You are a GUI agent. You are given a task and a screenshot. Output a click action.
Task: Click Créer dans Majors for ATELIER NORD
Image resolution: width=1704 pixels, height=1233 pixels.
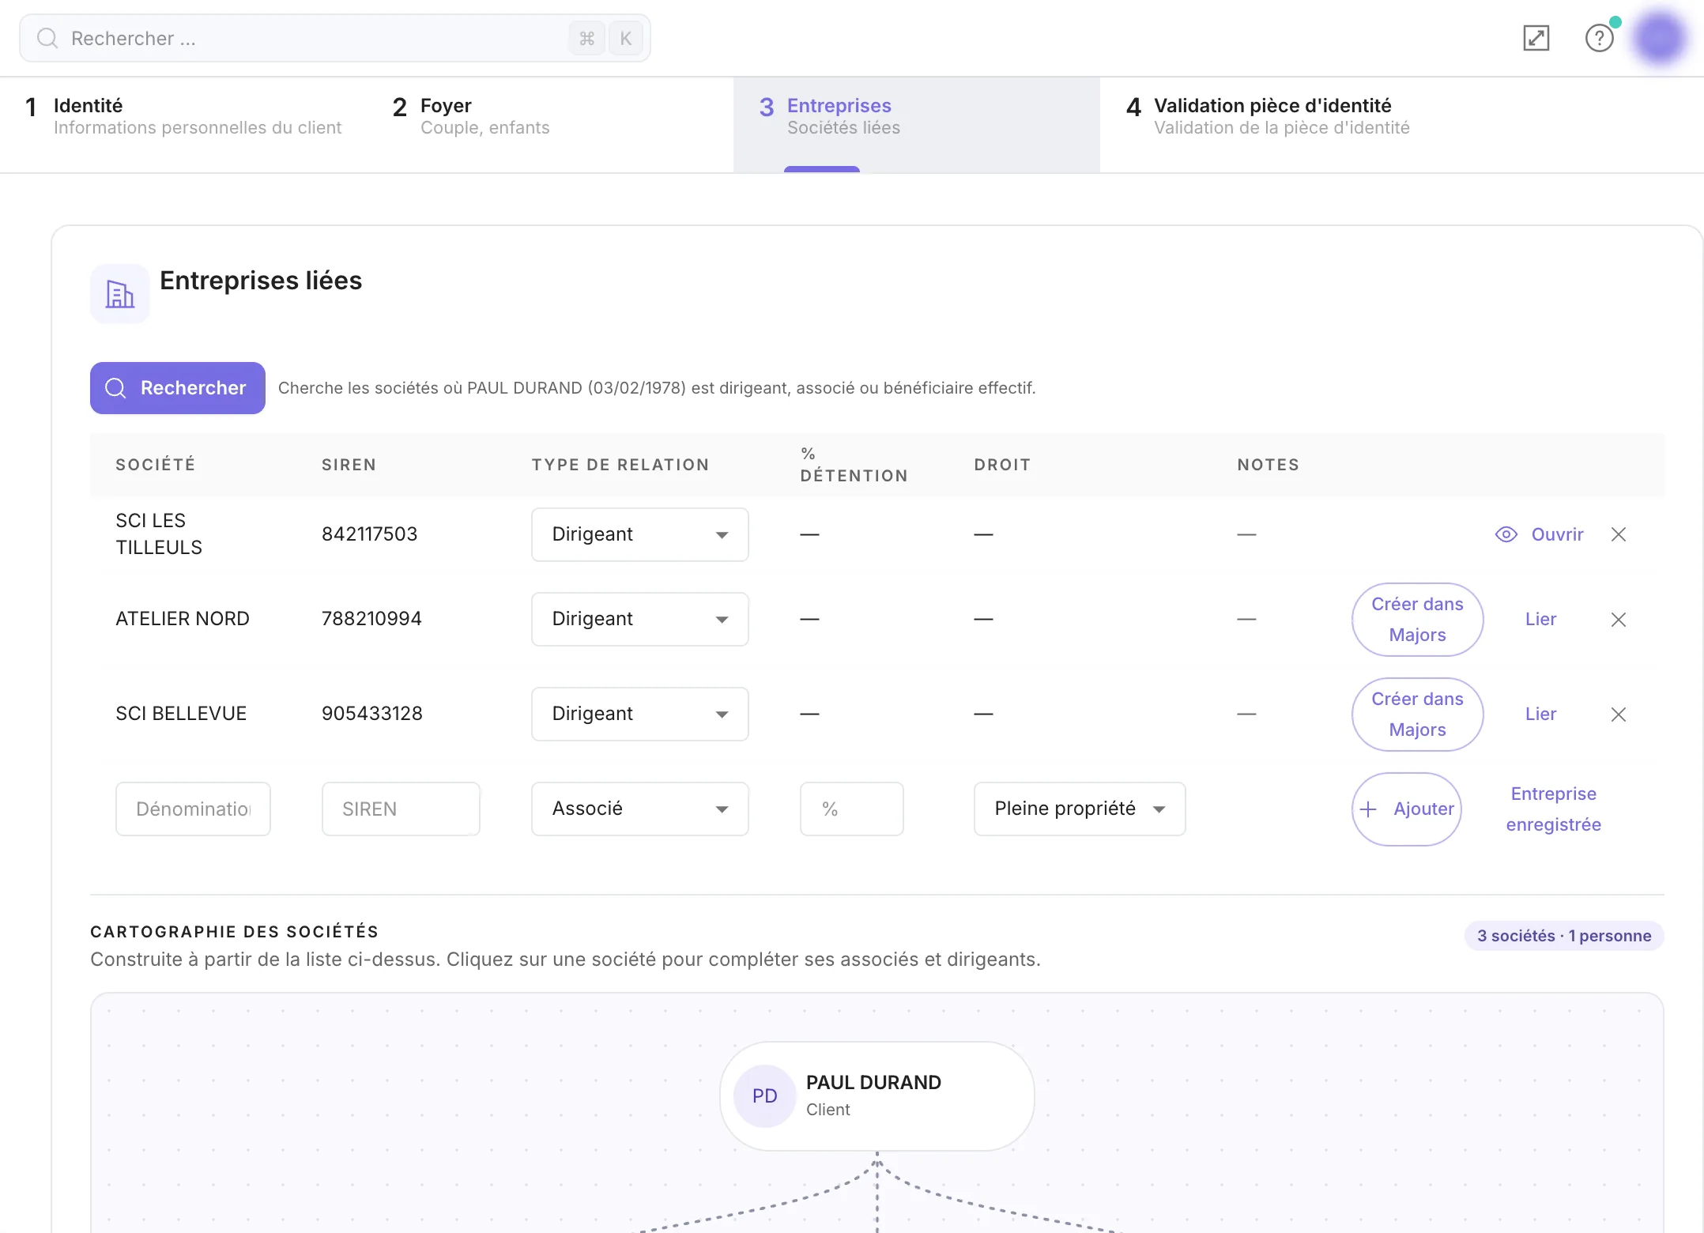[x=1417, y=620]
